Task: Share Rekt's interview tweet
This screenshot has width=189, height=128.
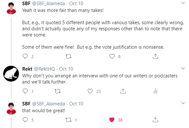Action: tap(123, 91)
